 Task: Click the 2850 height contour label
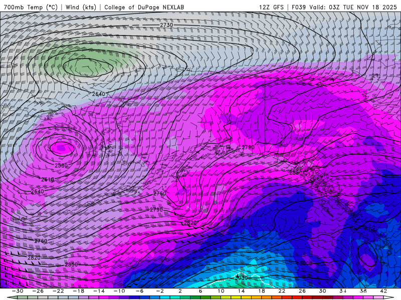pos(71,264)
